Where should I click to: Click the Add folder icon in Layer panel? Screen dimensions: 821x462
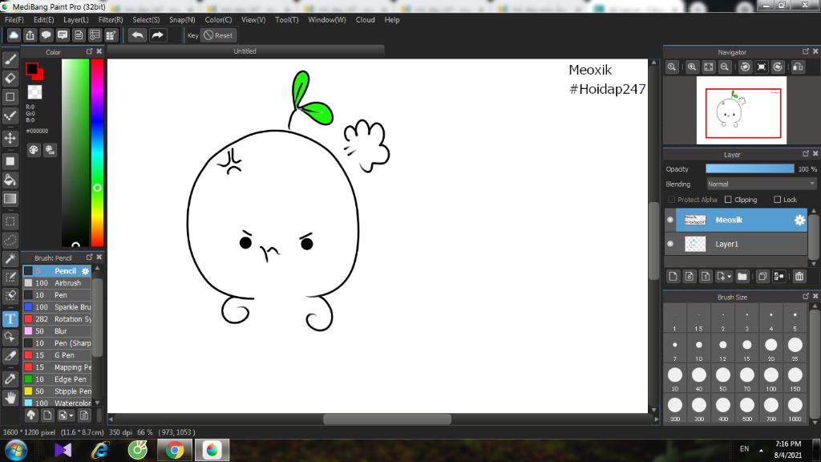[742, 276]
